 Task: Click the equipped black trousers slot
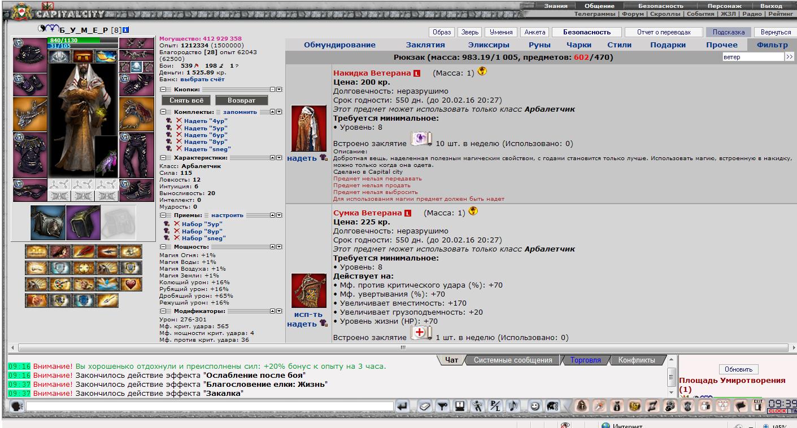(137, 156)
